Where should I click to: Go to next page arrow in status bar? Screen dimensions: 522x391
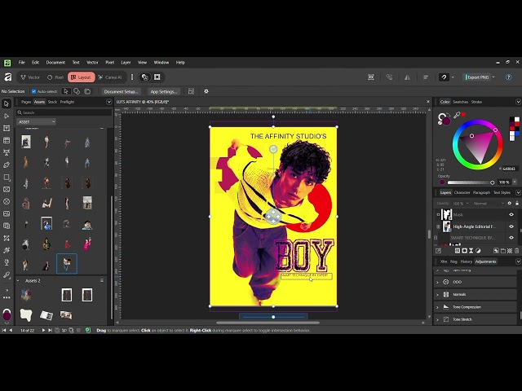click(x=43, y=330)
